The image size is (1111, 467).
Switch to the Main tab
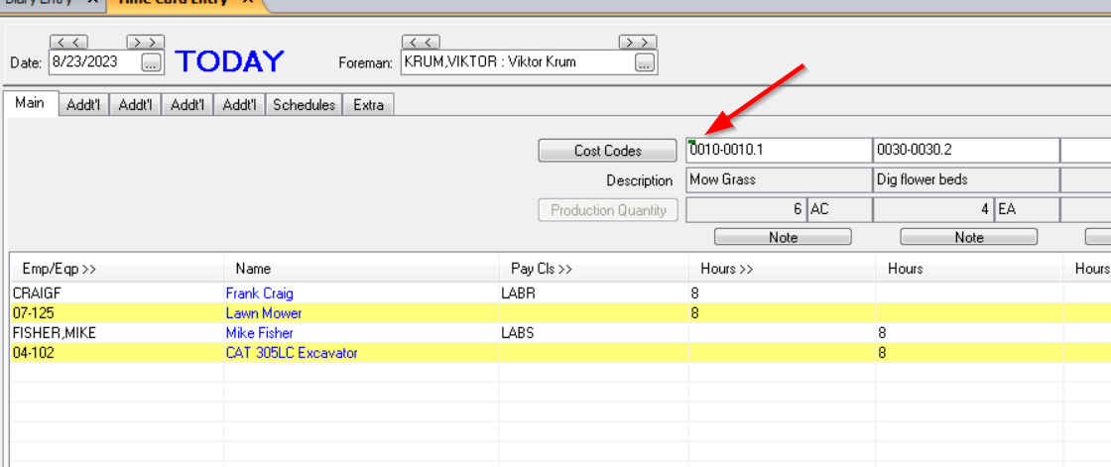(30, 103)
